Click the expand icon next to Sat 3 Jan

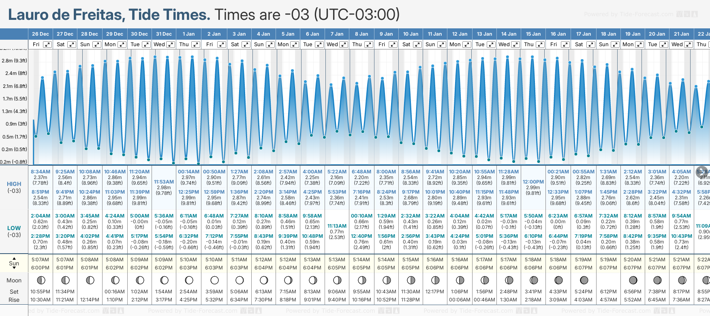tap(246, 45)
